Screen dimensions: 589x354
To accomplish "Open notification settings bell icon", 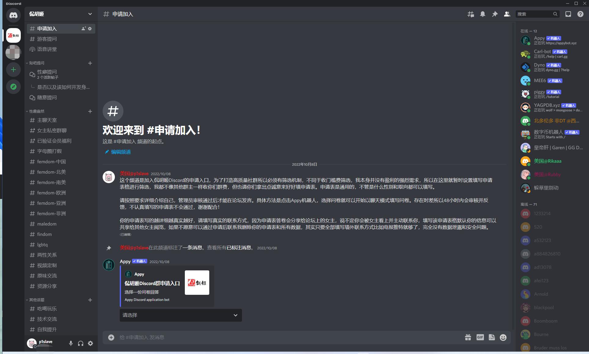I will (483, 14).
